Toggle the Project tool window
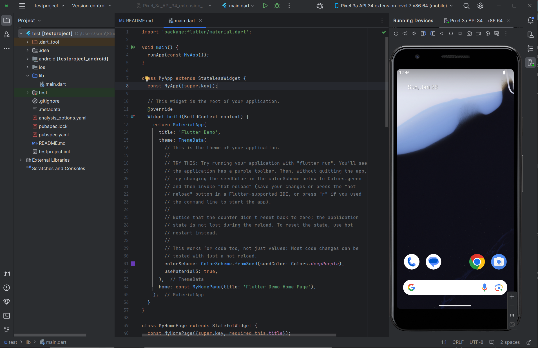 [x=7, y=20]
